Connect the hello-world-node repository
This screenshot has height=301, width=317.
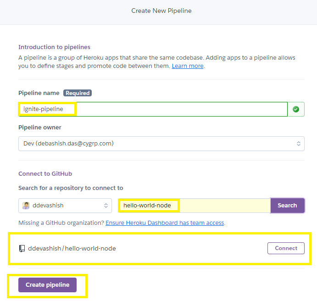pyautogui.click(x=286, y=248)
